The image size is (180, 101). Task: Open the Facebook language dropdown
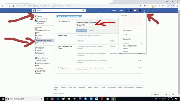click(x=85, y=25)
